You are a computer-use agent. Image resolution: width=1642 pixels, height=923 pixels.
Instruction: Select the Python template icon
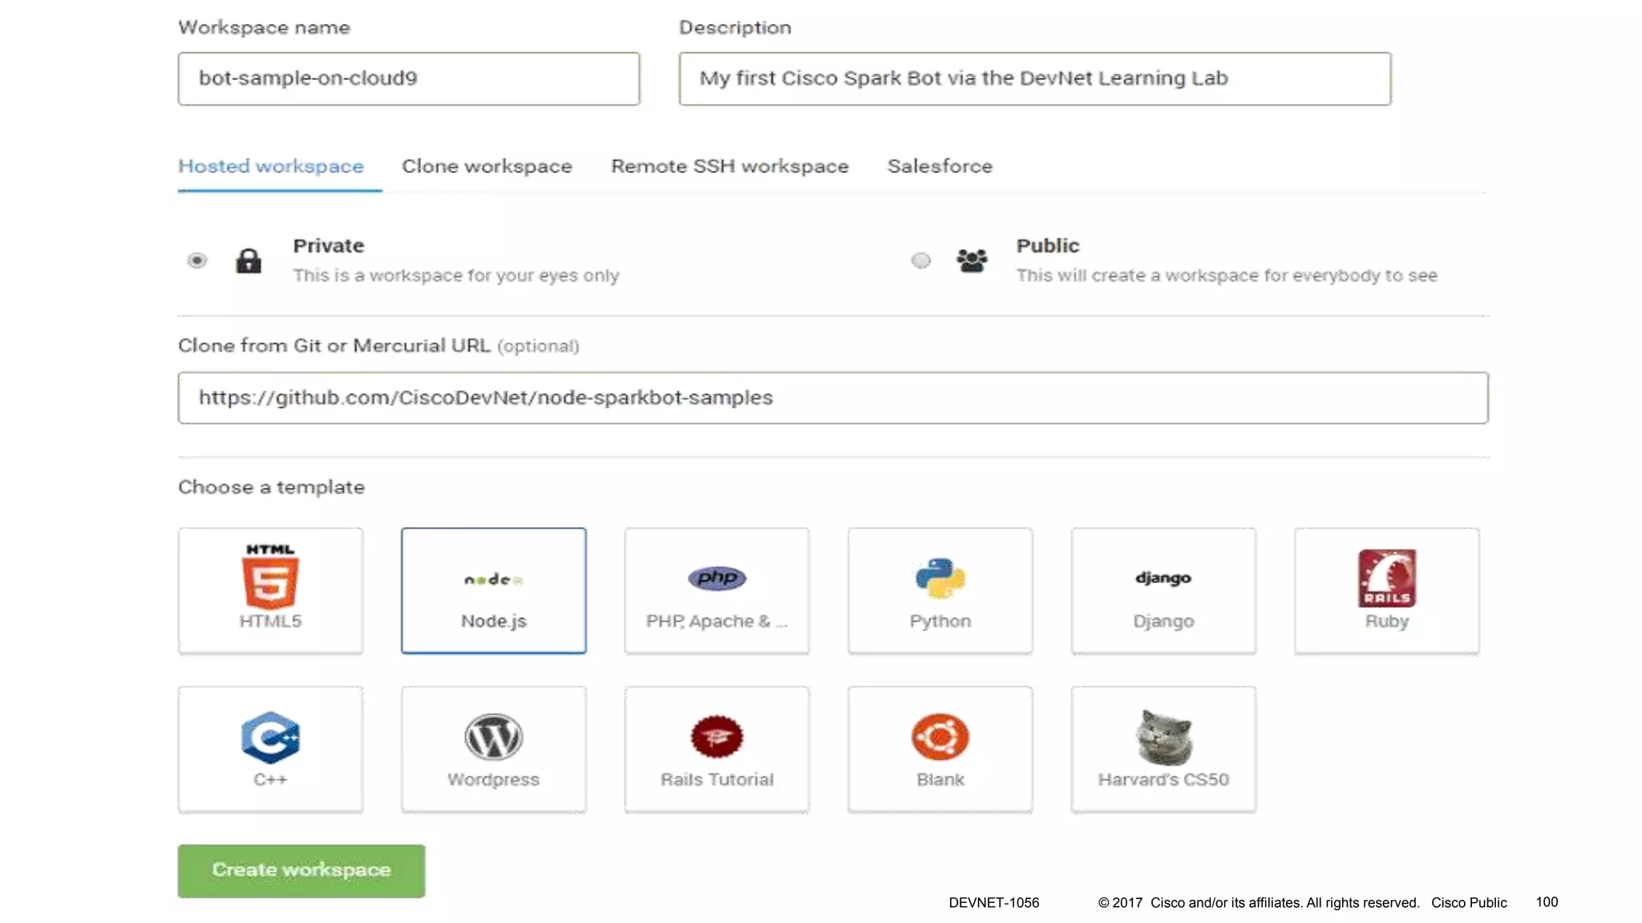940,578
